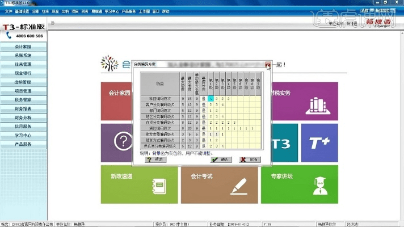This screenshot has height=227, width=404.
Task: Open the 新政速递 notebook tile
Action: coord(140,184)
